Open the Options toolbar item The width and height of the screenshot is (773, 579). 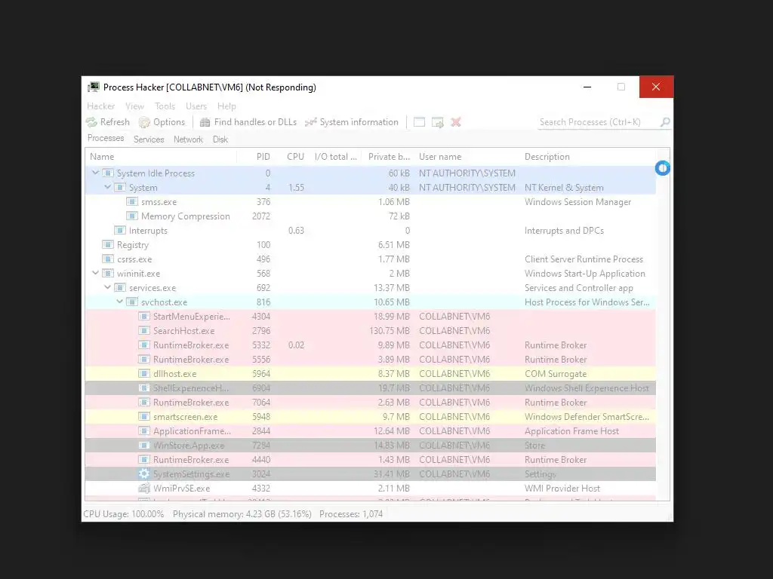coord(162,122)
